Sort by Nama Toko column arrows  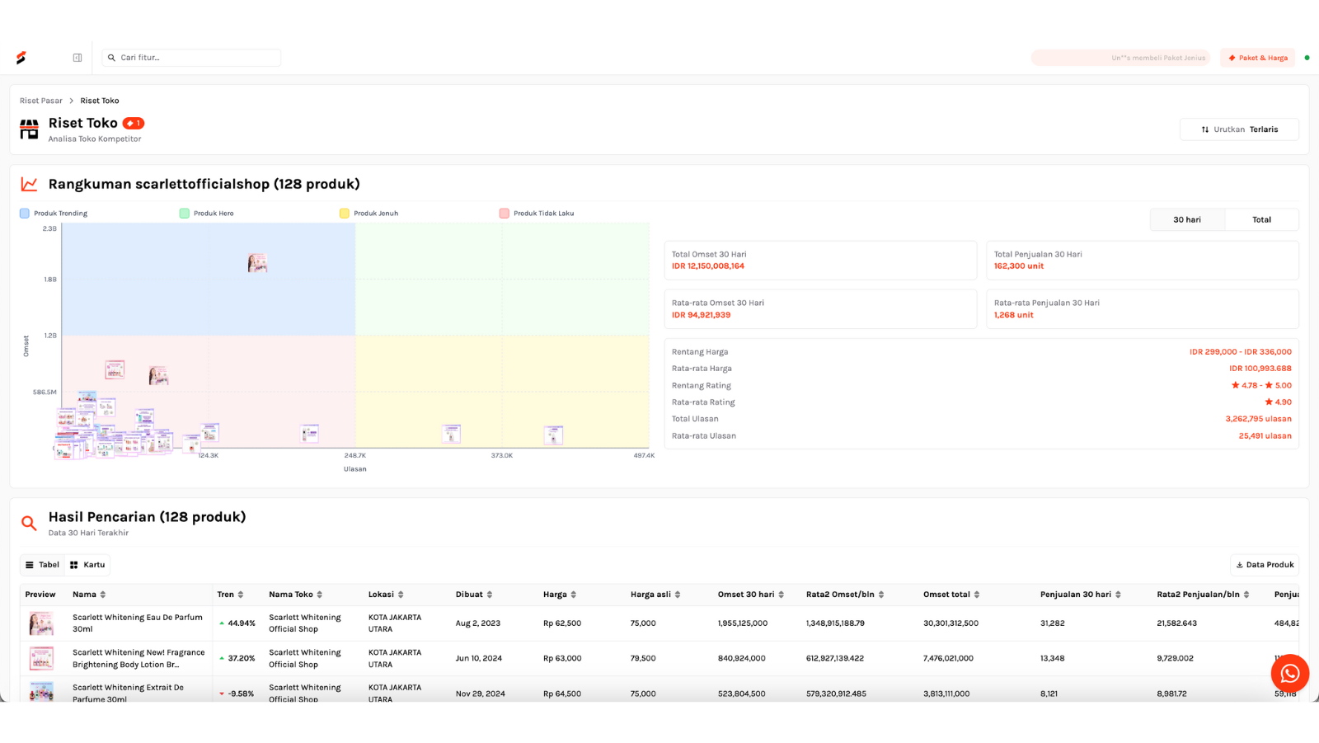320,595
